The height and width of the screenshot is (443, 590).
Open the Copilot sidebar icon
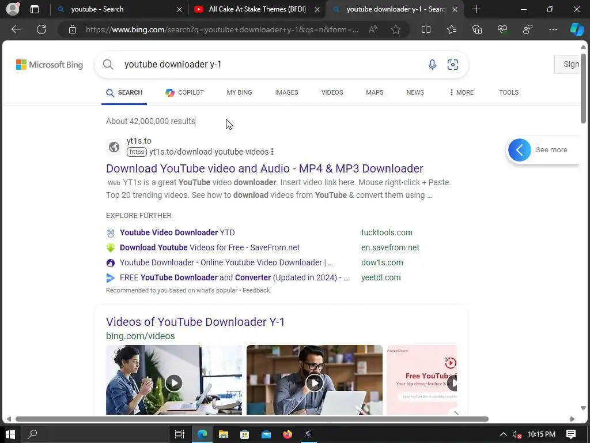[577, 29]
